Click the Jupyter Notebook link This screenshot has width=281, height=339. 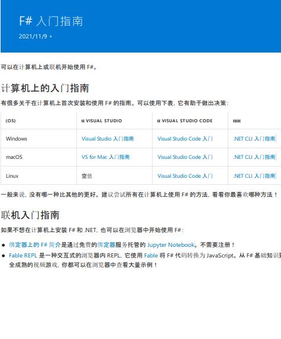tap(171, 245)
